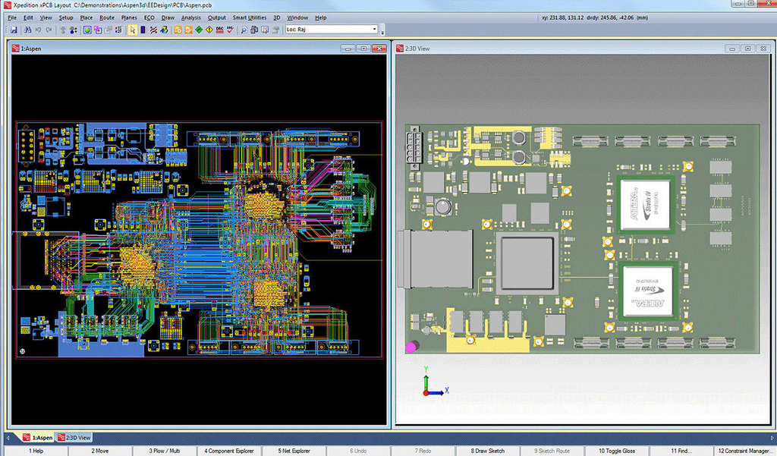Click the 2:3D View window title bar
The image size is (777, 456).
[584, 48]
